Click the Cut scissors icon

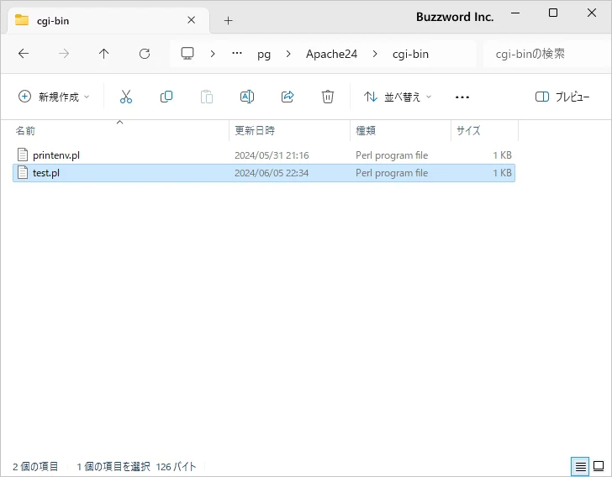pos(126,97)
